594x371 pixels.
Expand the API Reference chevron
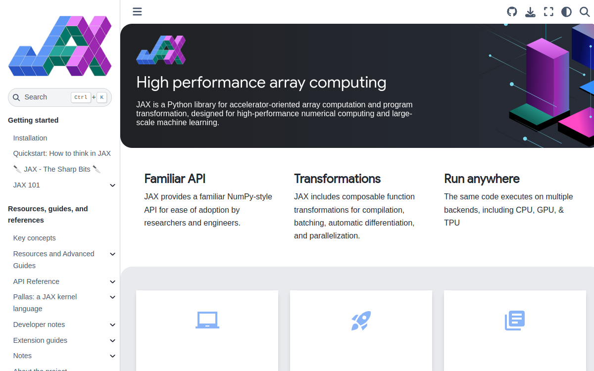[x=112, y=281]
